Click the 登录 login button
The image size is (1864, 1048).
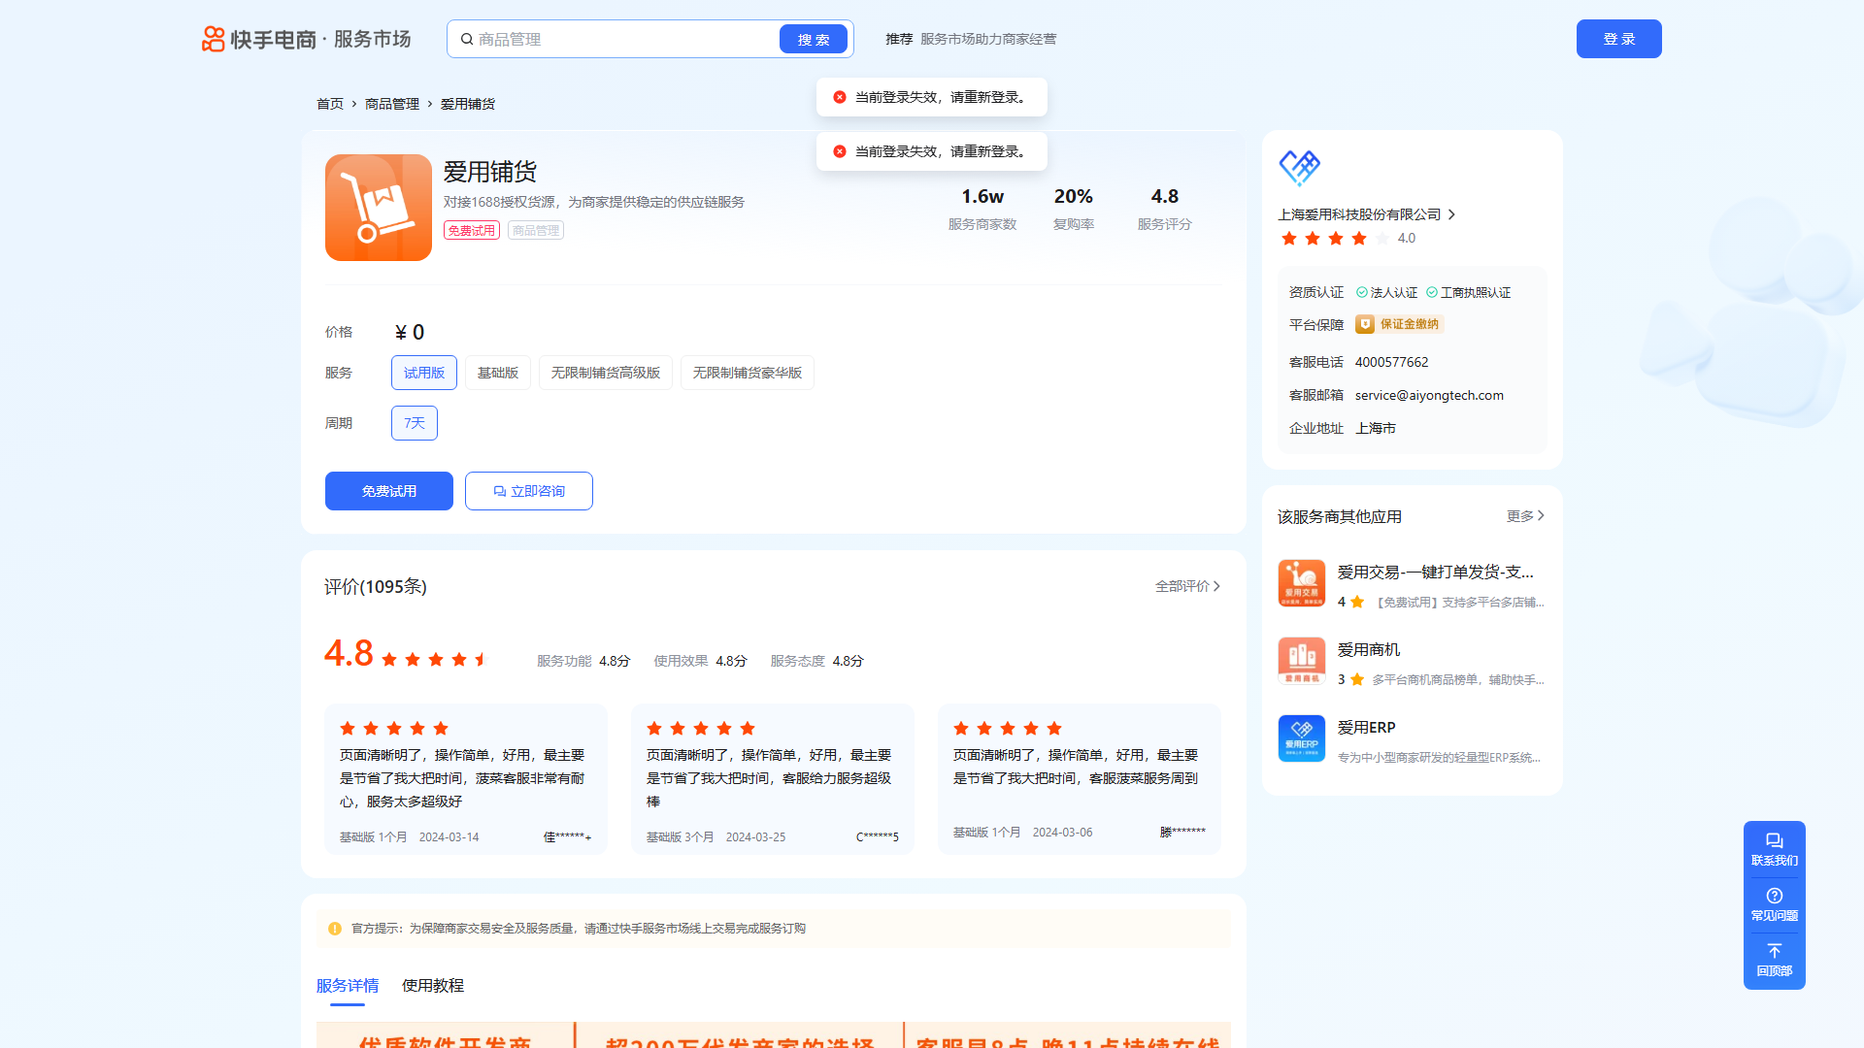1619,39
